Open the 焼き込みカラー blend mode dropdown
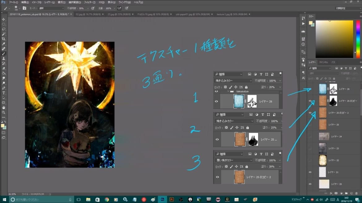 click(x=234, y=81)
